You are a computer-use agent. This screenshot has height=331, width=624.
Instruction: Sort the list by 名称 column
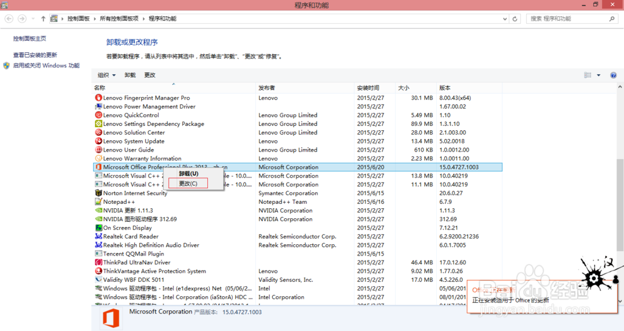click(x=174, y=88)
